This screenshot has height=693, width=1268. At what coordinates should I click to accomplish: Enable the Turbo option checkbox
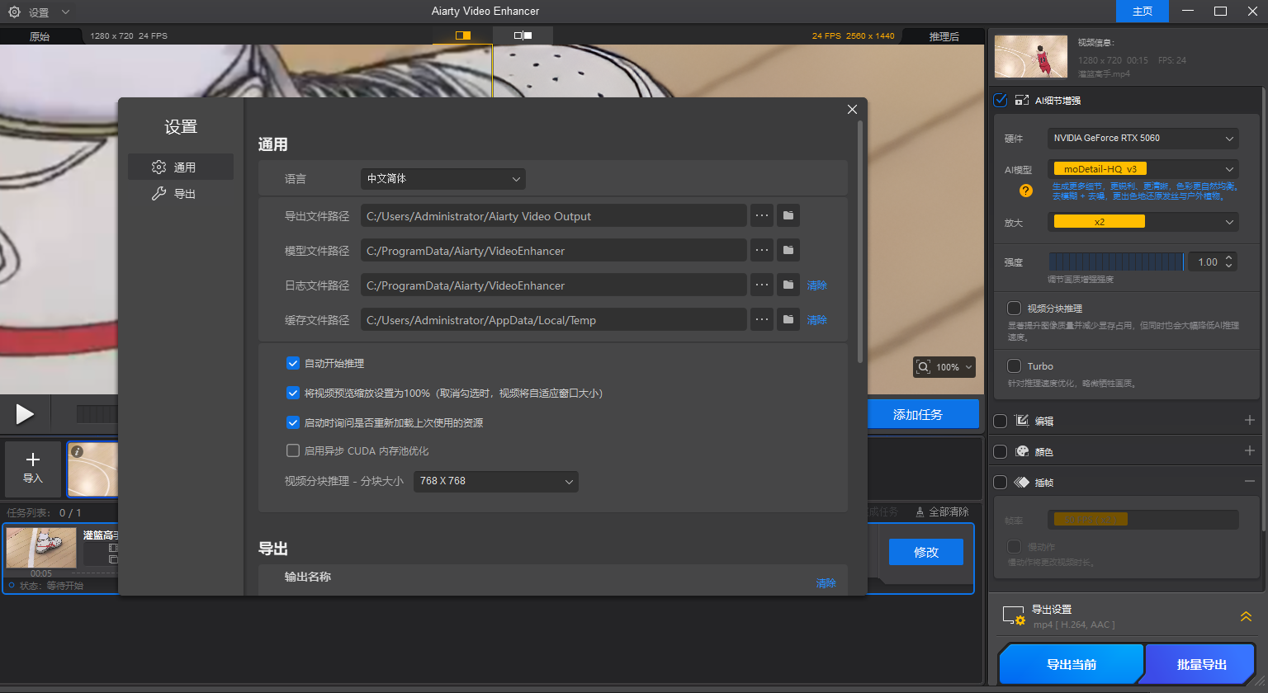[x=1015, y=366]
